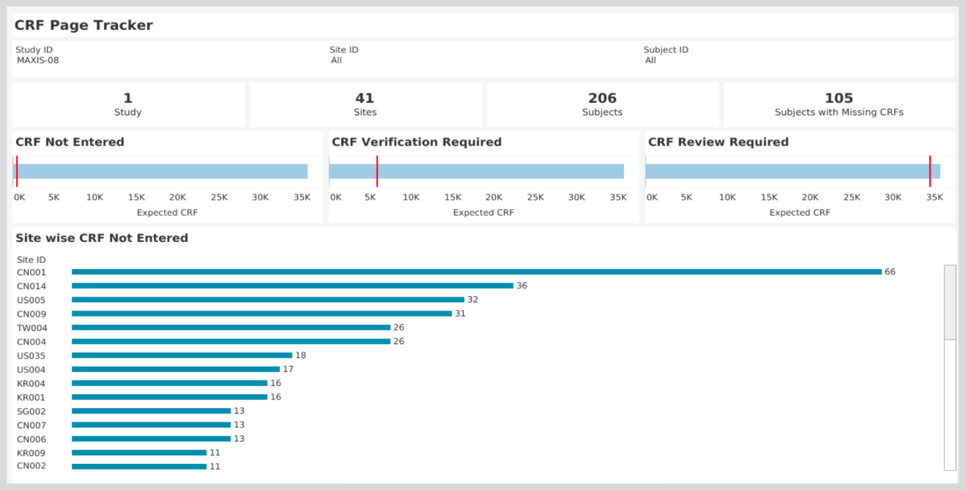The height and width of the screenshot is (490, 966).
Task: Click the KR004 site label
Action: coord(31,384)
